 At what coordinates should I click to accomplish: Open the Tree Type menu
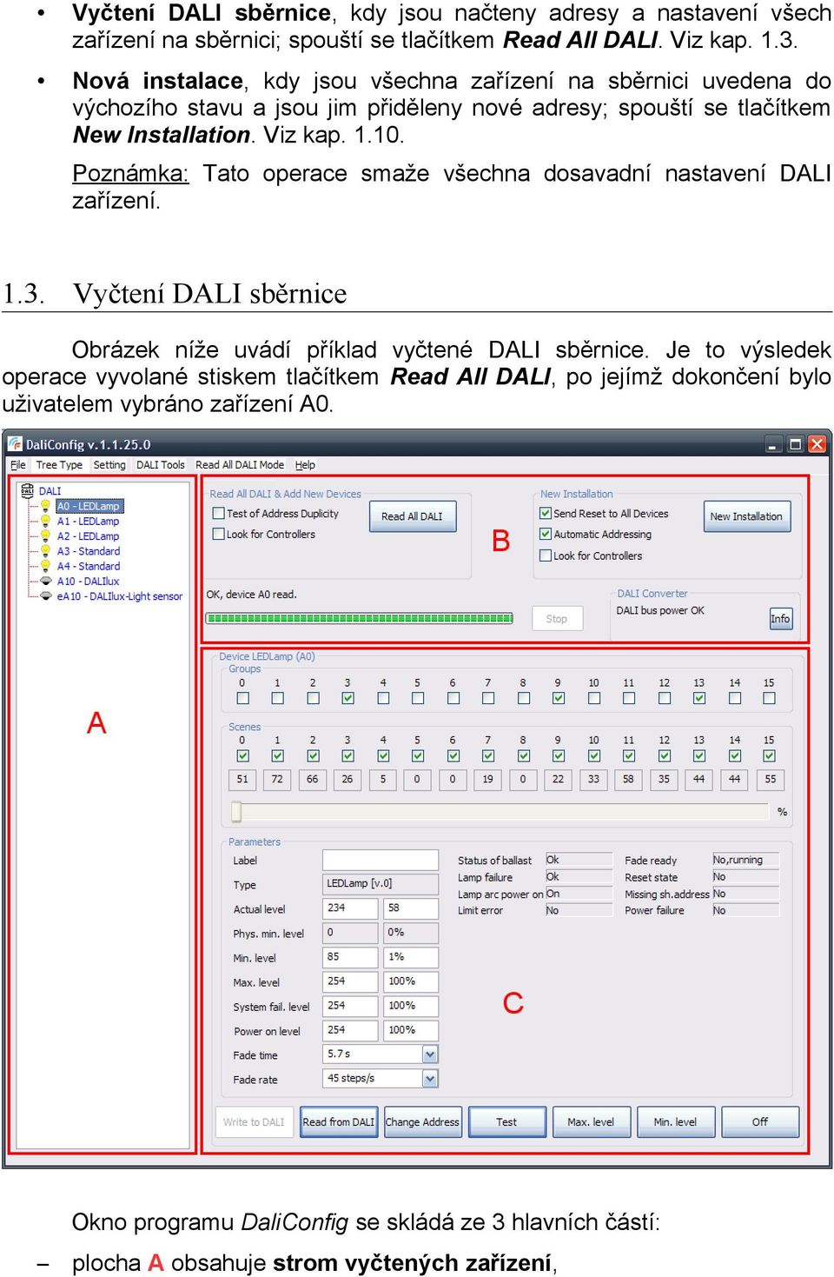click(59, 465)
